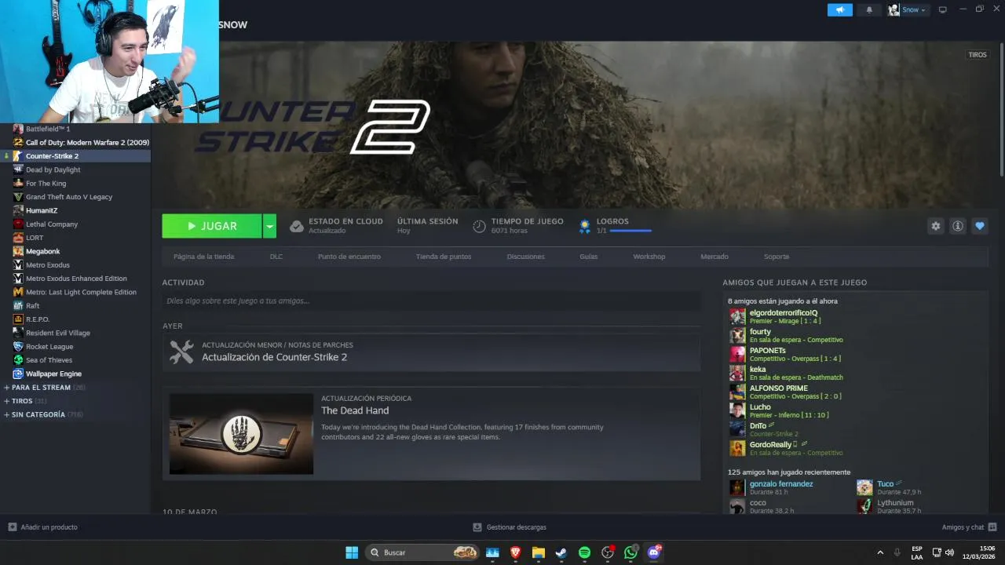Open Discord from the taskbar

654,552
